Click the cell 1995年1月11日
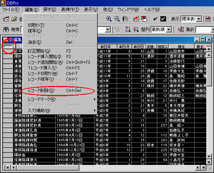 tap(75, 121)
